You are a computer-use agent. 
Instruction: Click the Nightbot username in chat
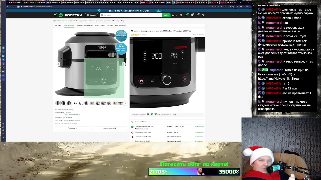pyautogui.click(x=276, y=70)
